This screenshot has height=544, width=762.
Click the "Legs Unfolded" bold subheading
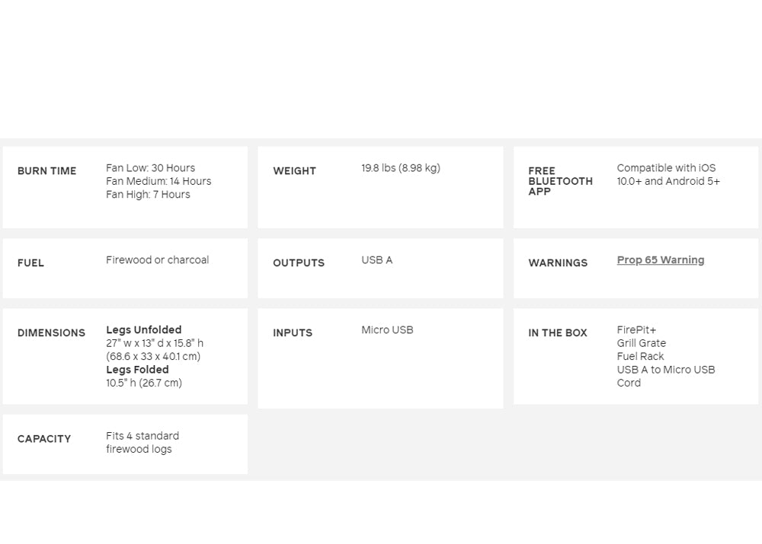[x=143, y=330]
